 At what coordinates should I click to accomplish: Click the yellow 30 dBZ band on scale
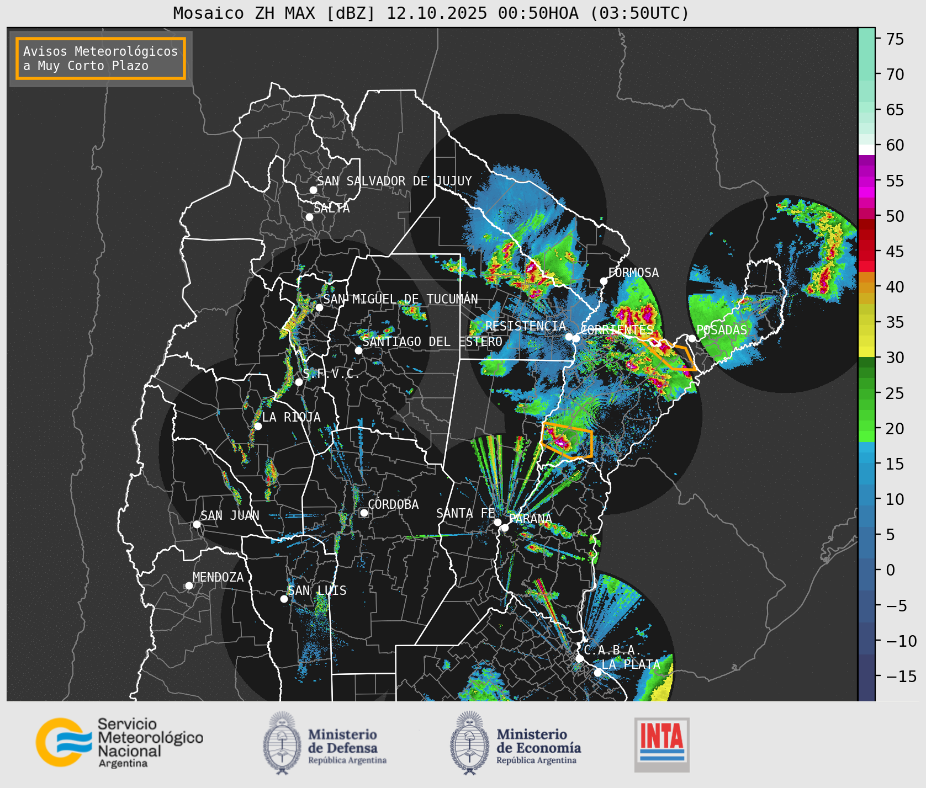coord(866,352)
